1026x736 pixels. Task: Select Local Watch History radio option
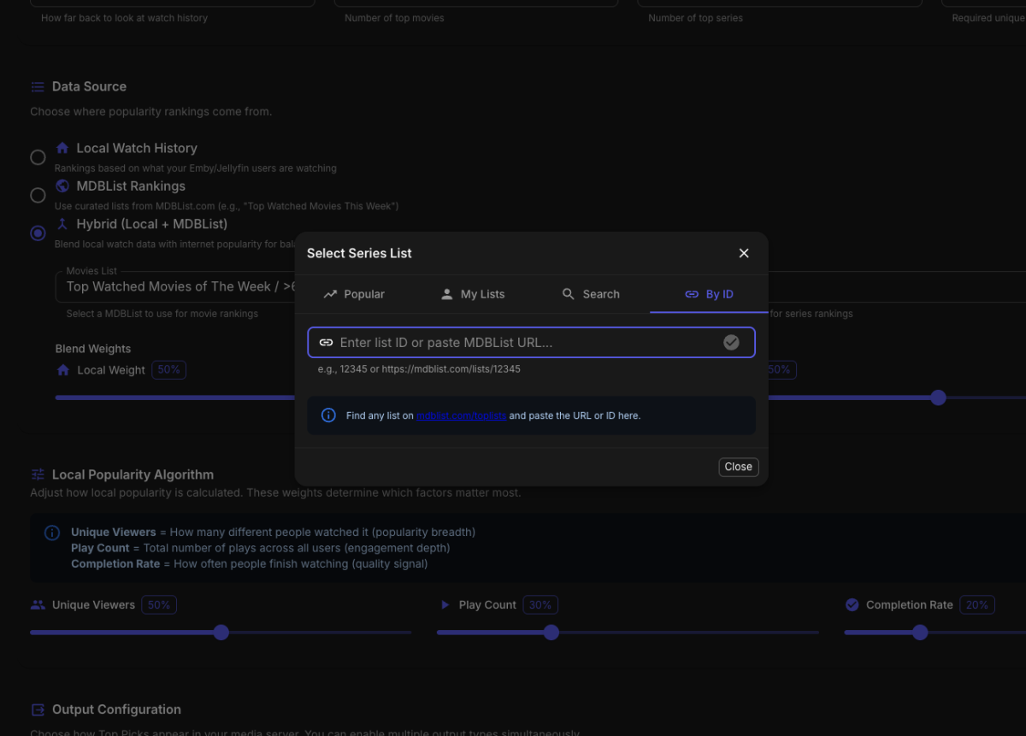[x=38, y=157]
